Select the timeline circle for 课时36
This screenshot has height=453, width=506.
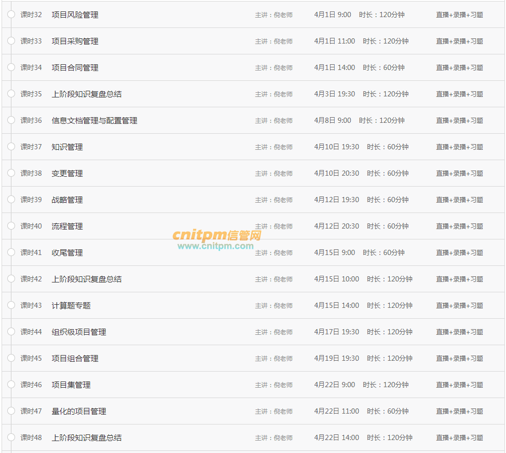tap(11, 120)
